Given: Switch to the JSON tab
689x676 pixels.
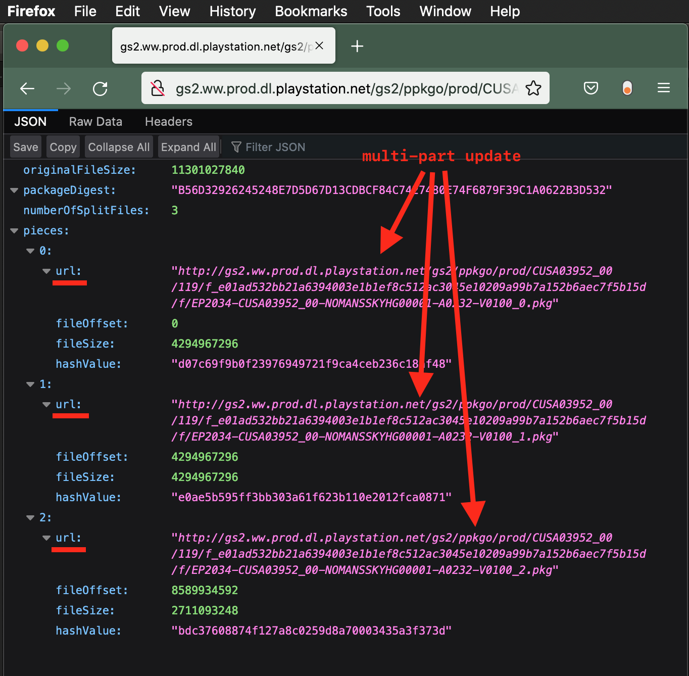Looking at the screenshot, I should [x=30, y=122].
